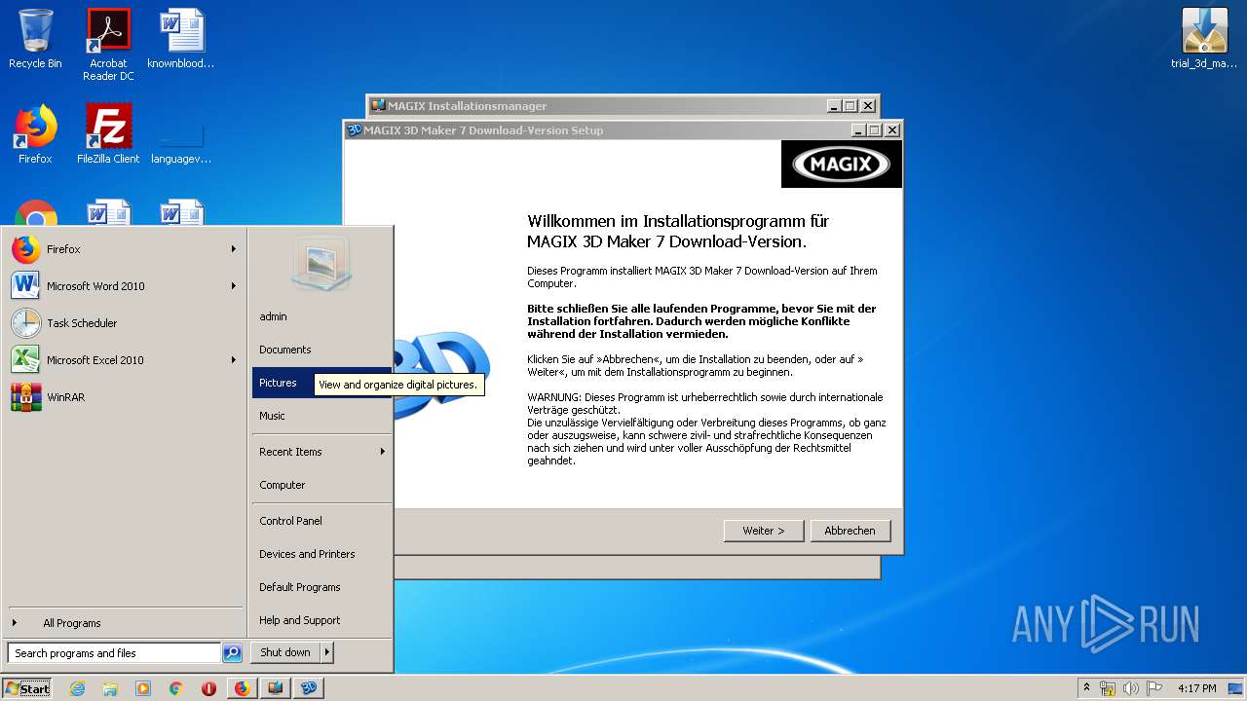Click Abbrechen to cancel installation
1247x701 pixels.
[x=850, y=531]
